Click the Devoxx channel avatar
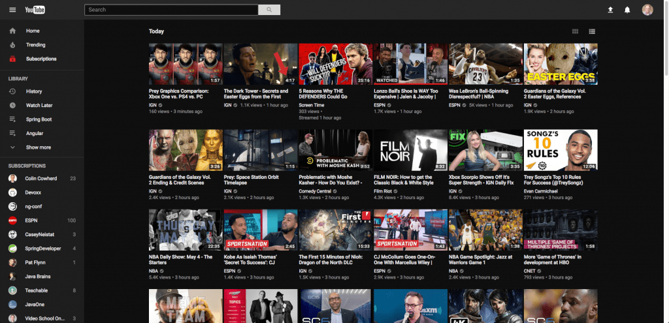The width and height of the screenshot is (669, 323). click(13, 192)
